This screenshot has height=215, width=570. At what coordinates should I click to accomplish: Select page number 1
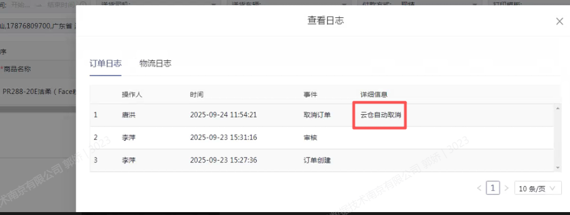(x=492, y=188)
